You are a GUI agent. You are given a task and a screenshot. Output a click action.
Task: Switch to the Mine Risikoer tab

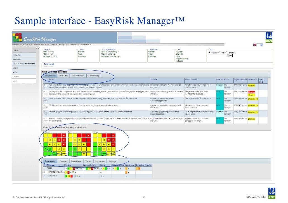(50, 76)
